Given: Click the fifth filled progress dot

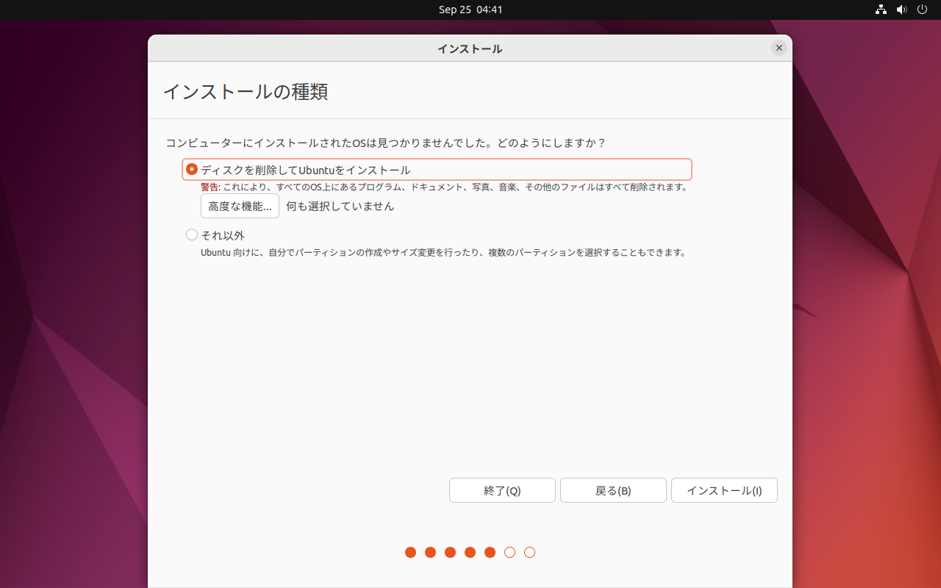Looking at the screenshot, I should pyautogui.click(x=490, y=552).
